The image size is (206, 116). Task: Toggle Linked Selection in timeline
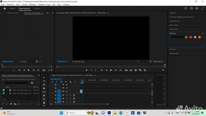point(61,82)
